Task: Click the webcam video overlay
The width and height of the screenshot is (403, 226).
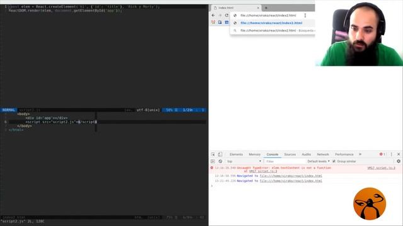Action: [359, 33]
